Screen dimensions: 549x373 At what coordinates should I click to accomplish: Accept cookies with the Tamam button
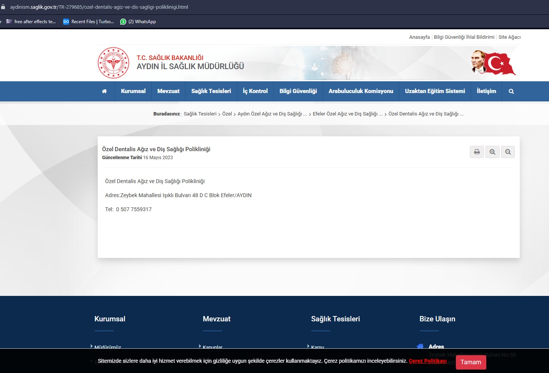tap(471, 362)
